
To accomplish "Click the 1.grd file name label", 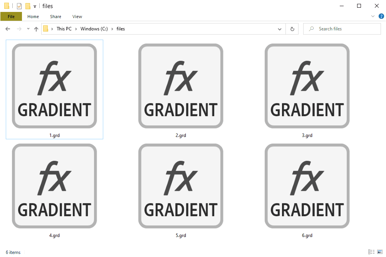I will tap(54, 135).
